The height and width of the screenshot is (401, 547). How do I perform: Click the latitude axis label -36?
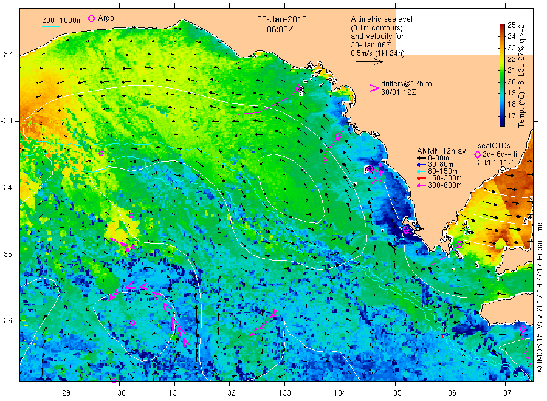point(6,321)
